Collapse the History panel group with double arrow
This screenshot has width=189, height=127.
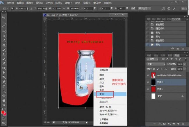(185, 17)
